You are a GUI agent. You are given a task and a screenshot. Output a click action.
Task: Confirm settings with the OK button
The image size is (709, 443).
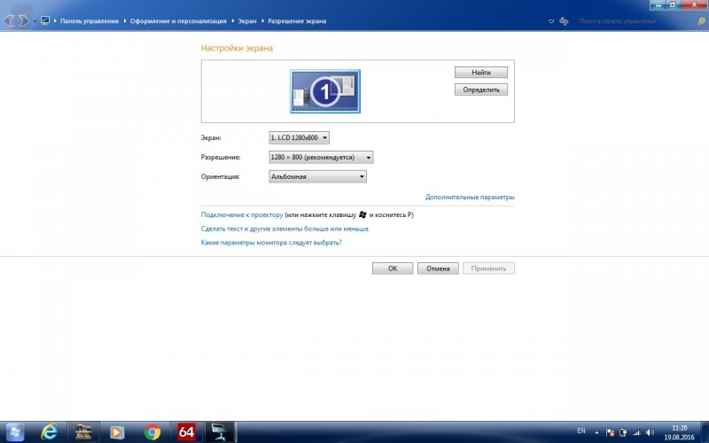coord(393,268)
